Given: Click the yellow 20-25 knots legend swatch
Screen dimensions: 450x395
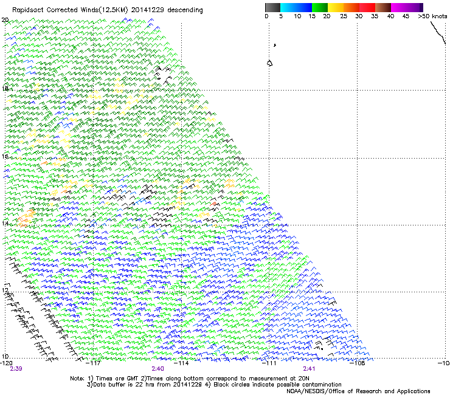Looking at the screenshot, I should [x=336, y=7].
